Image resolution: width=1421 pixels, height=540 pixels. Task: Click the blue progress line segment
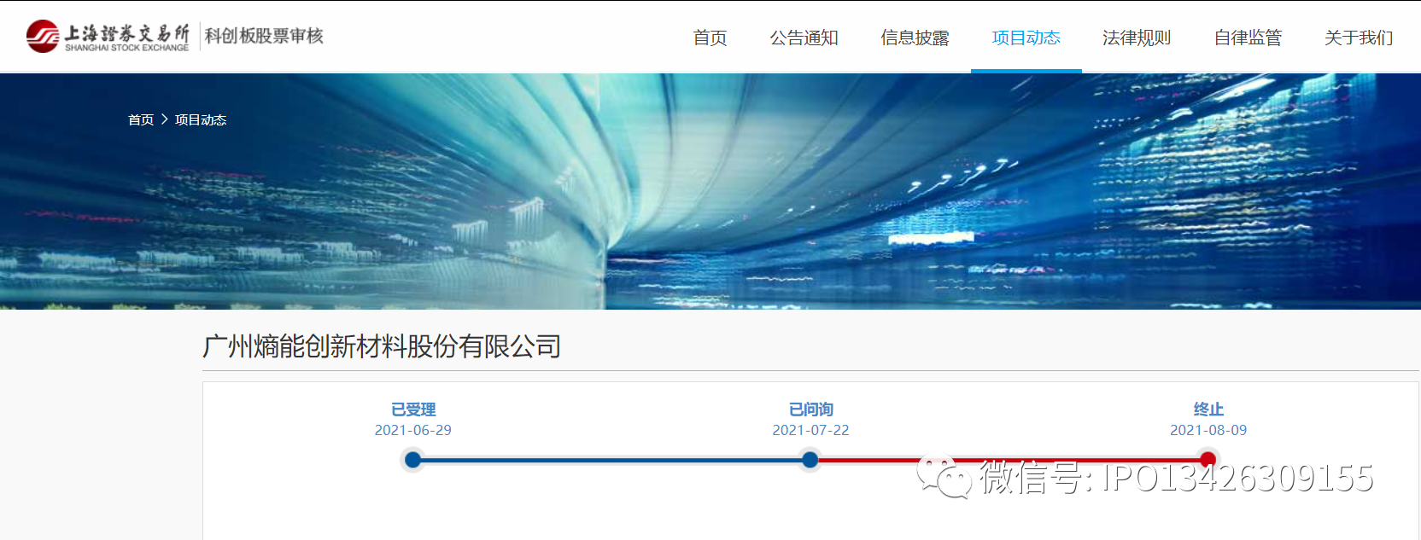611,460
